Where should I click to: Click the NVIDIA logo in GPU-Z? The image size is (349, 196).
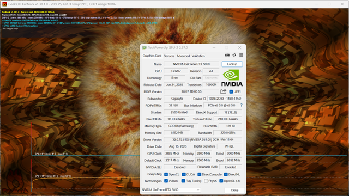232,78
